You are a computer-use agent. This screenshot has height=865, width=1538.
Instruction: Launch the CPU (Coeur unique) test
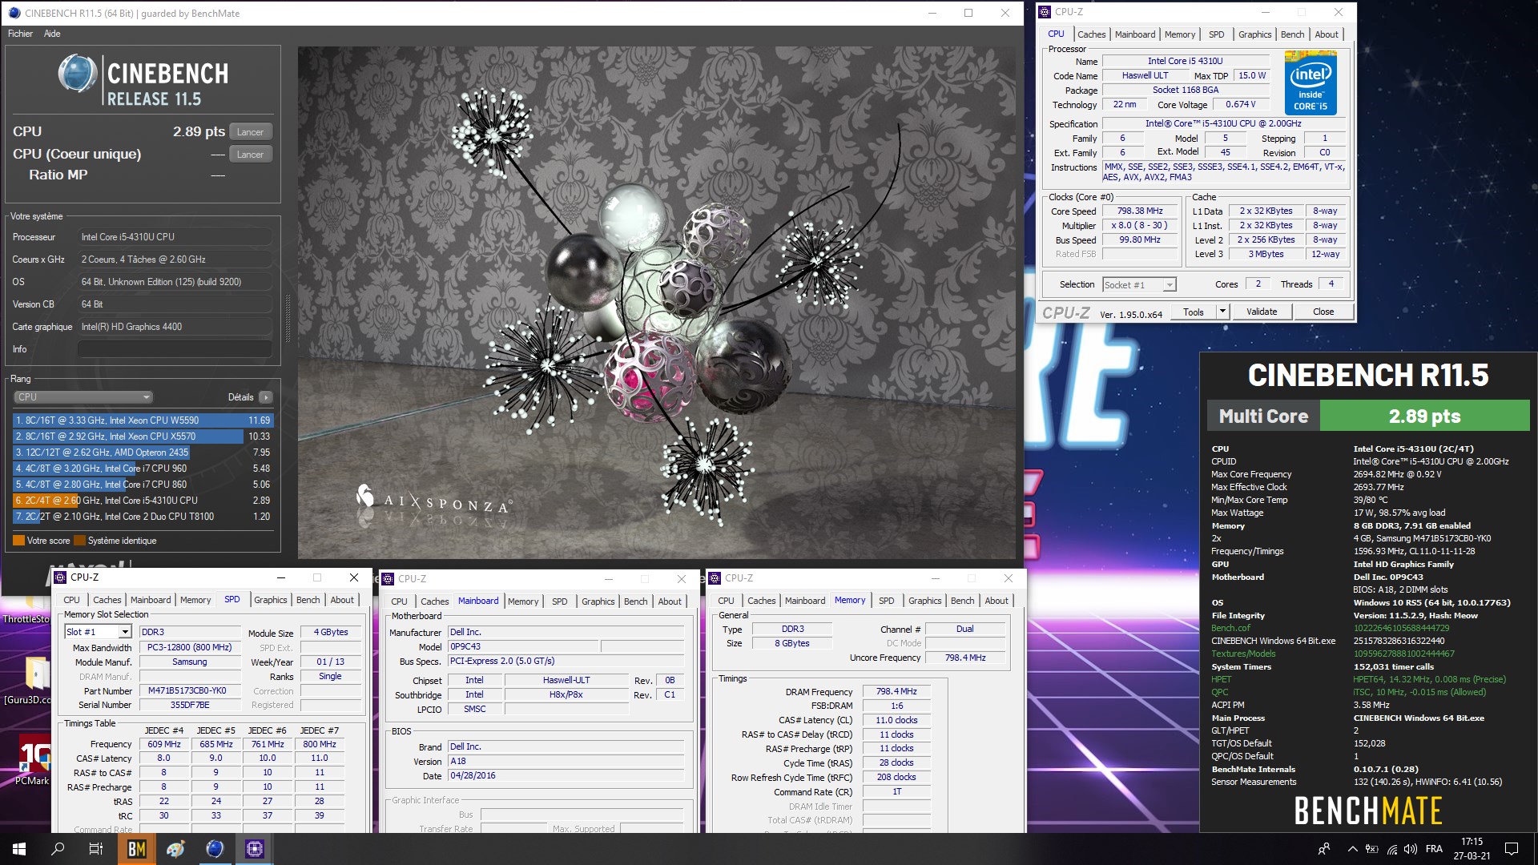click(x=251, y=155)
